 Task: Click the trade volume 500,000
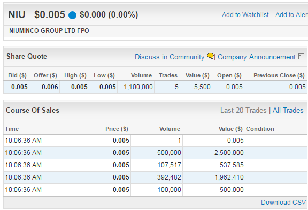[169, 153]
